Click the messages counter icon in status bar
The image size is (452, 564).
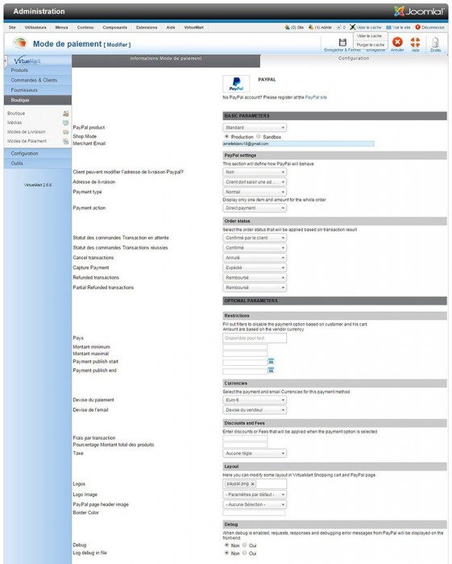tap(338, 27)
